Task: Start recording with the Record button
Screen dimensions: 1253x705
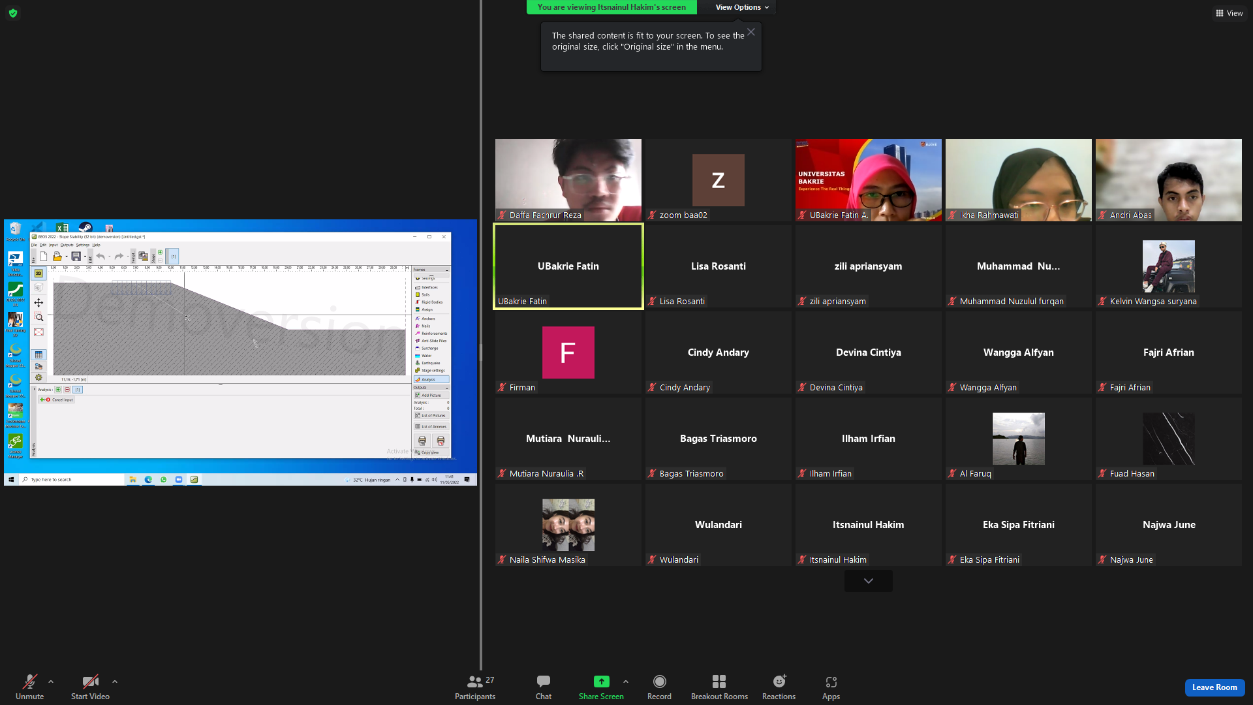Action: click(x=659, y=687)
